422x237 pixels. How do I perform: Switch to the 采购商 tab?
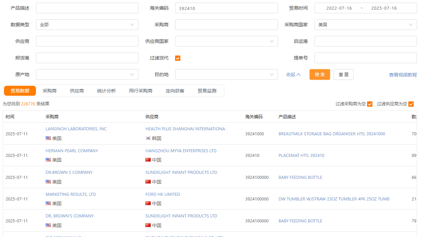coord(50,91)
